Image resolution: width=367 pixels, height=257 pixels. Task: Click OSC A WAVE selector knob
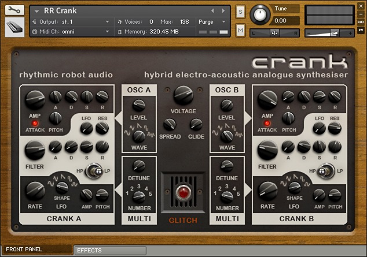139,136
